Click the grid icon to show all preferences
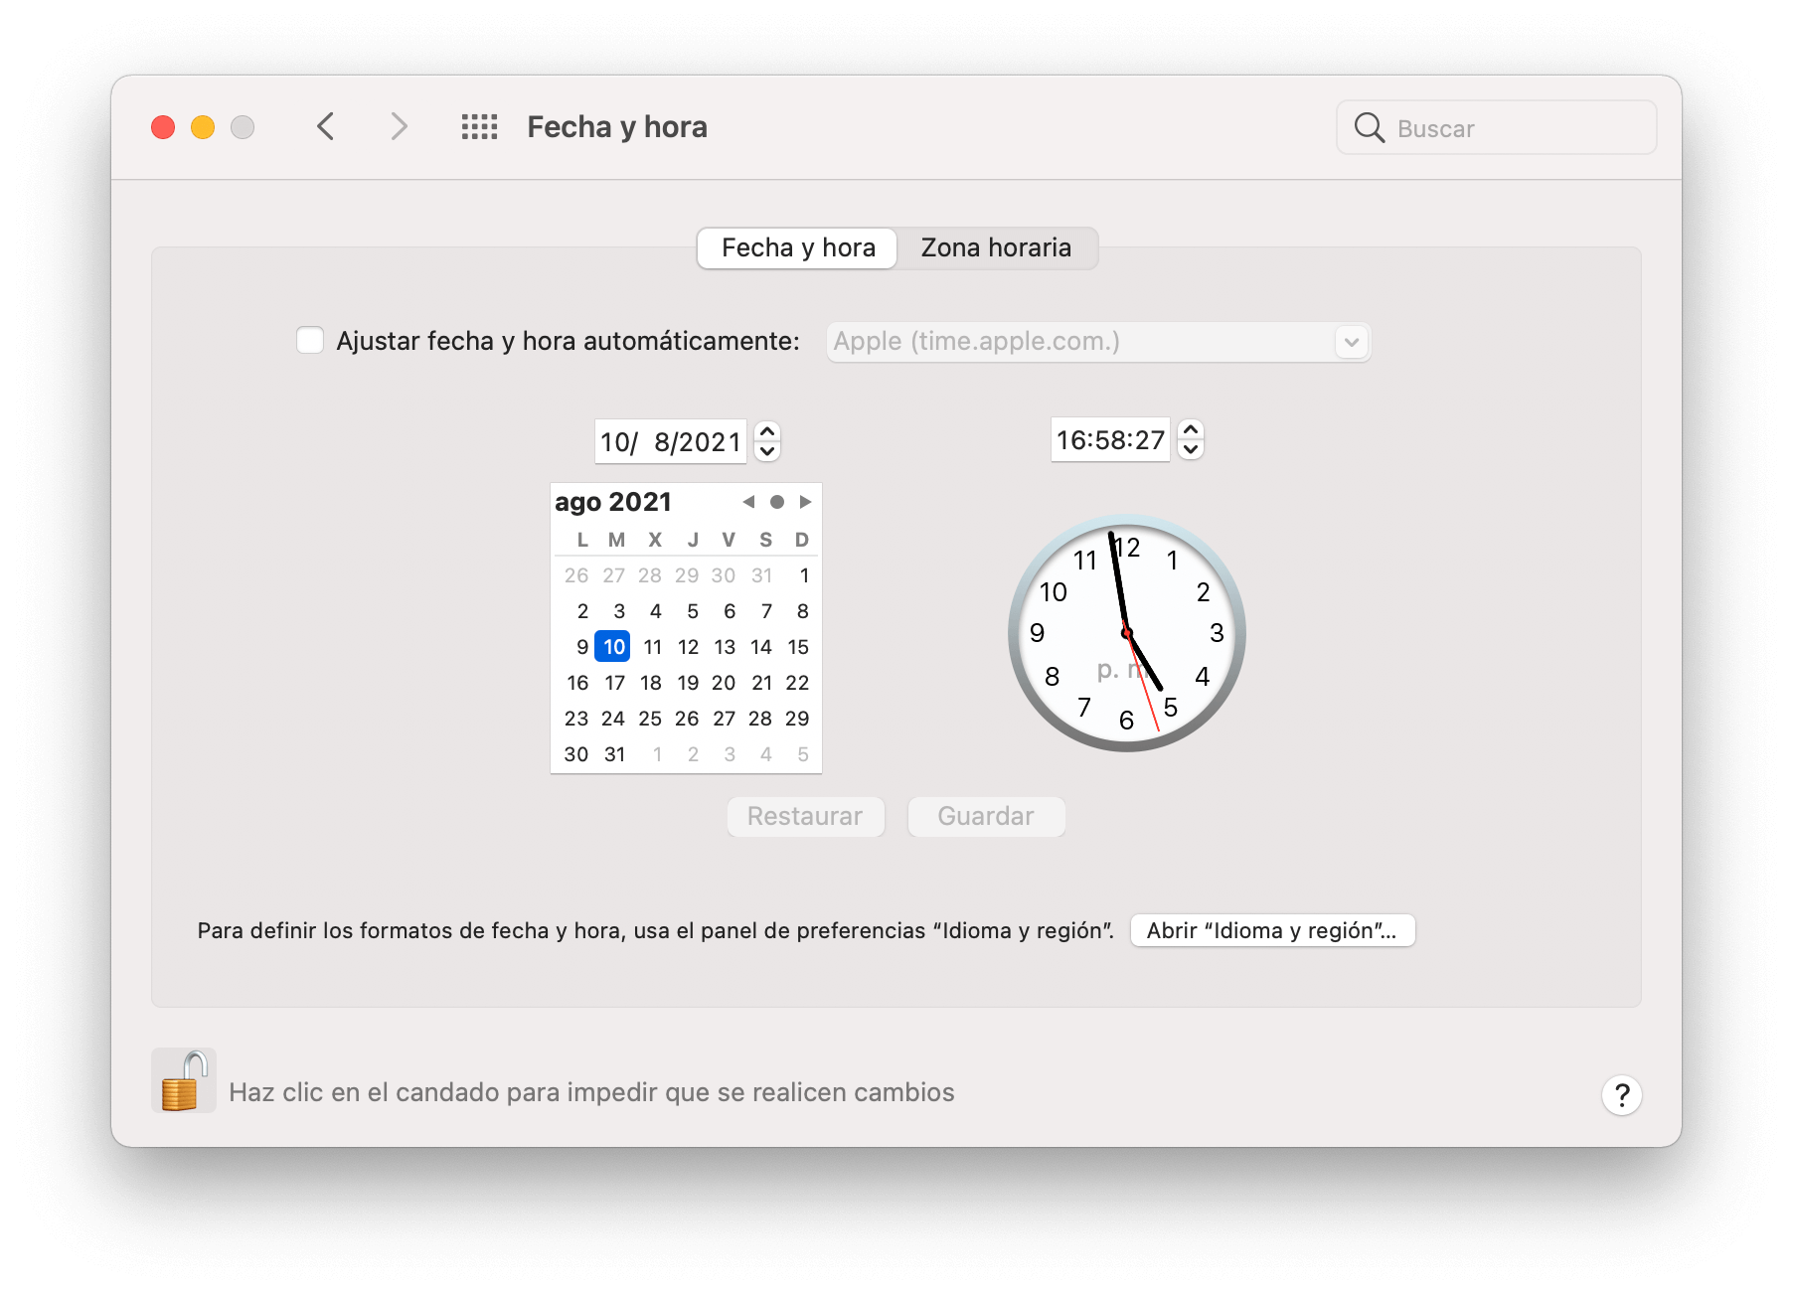 pos(479,126)
